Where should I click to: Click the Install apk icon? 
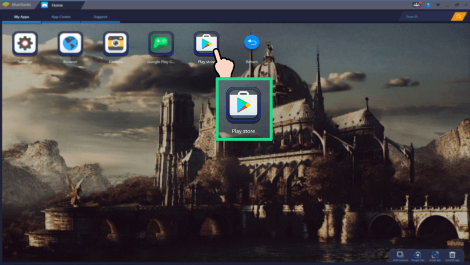coord(435,255)
